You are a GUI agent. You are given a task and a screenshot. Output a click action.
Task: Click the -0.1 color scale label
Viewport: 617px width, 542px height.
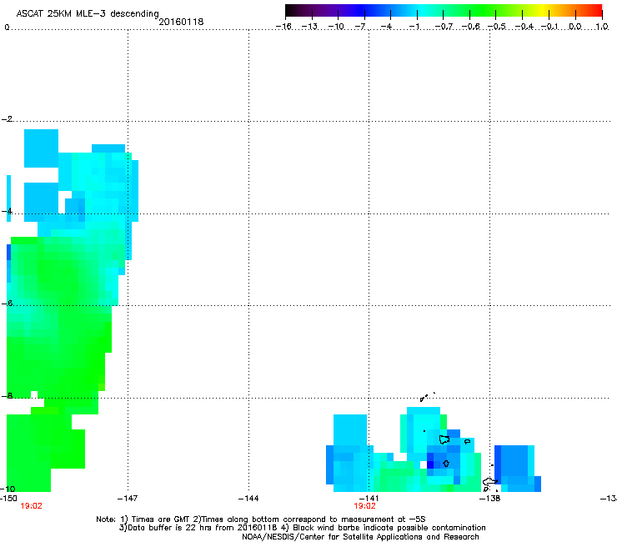coord(549,27)
